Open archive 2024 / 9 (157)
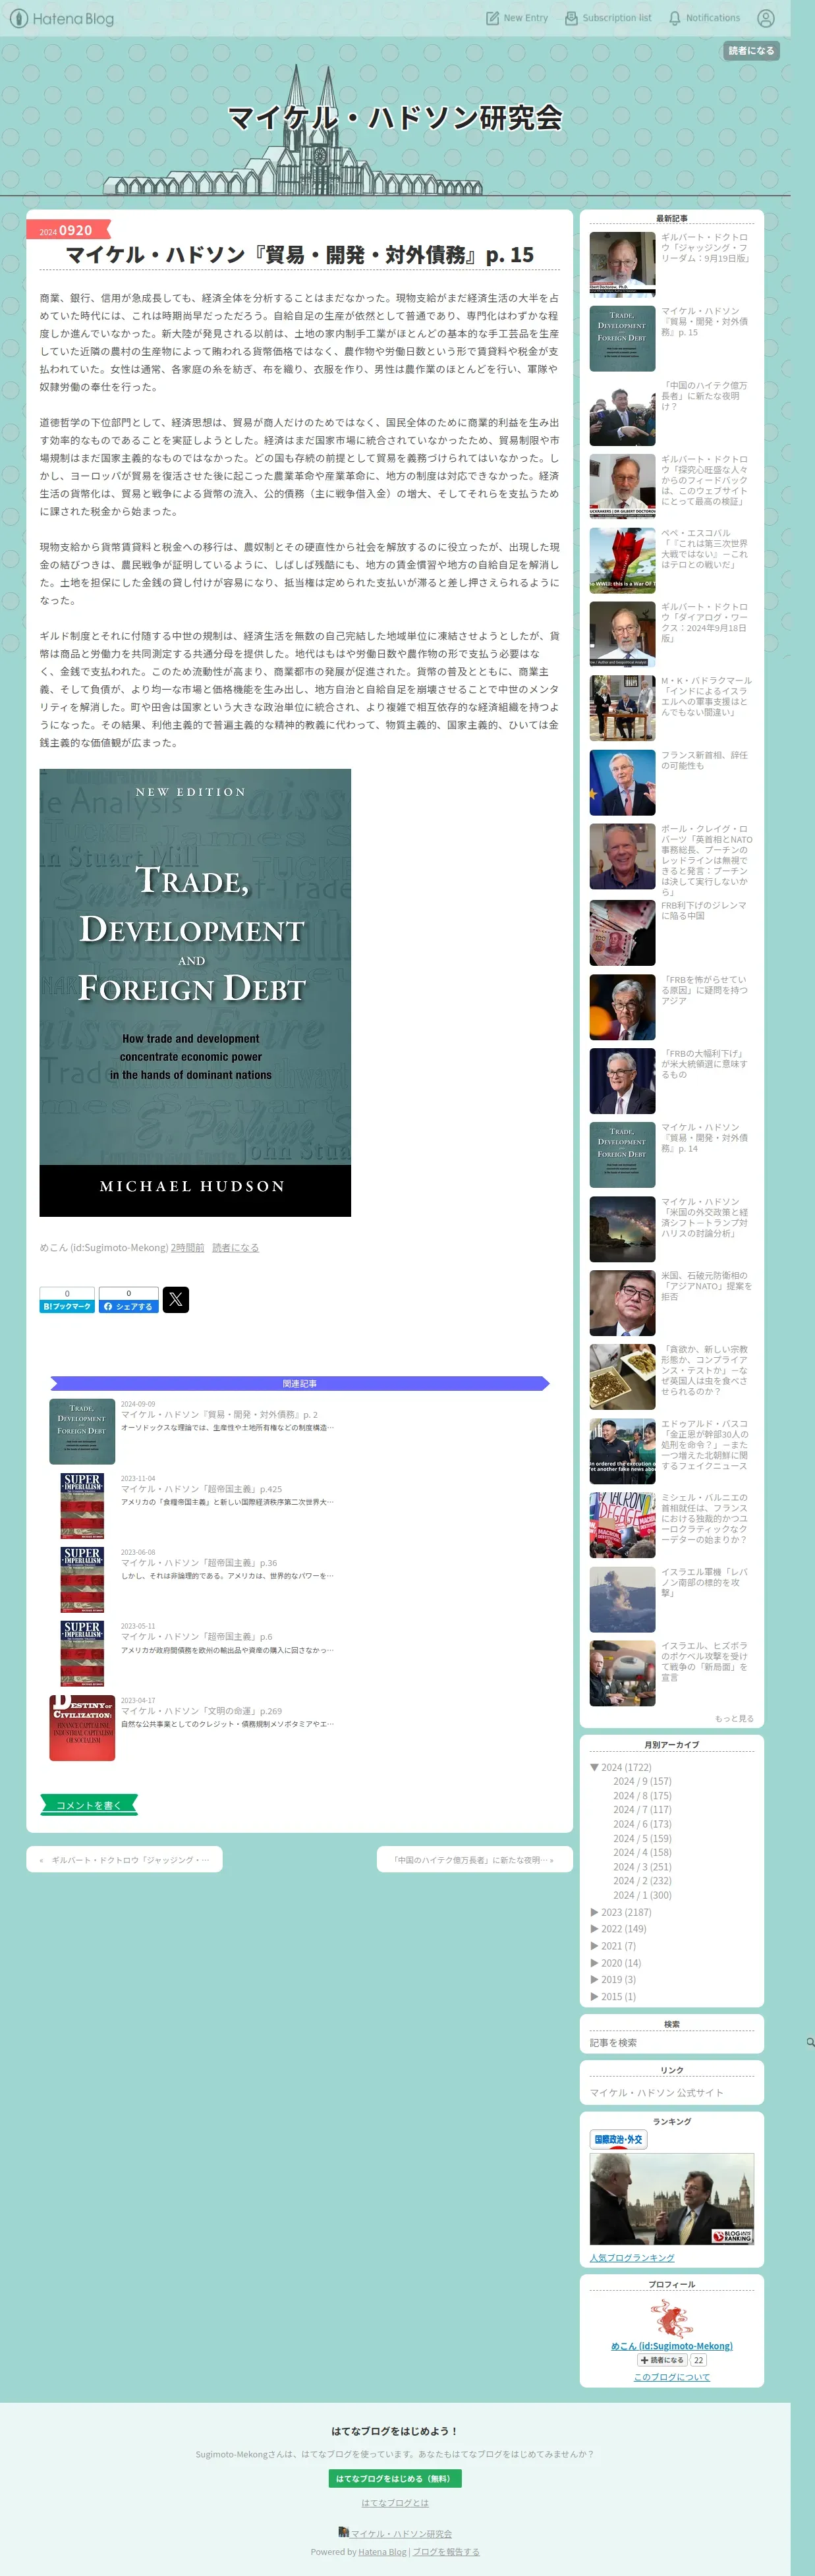 (x=642, y=1781)
